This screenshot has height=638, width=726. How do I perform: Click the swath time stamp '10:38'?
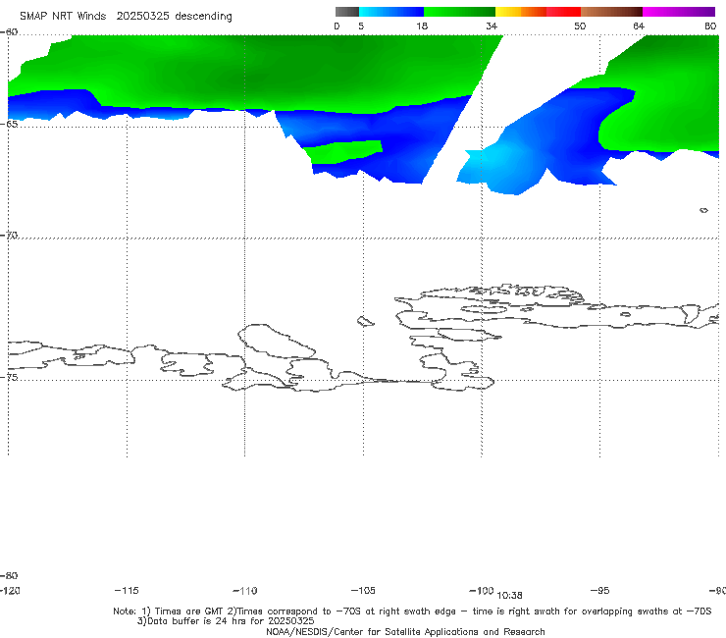pos(509,596)
